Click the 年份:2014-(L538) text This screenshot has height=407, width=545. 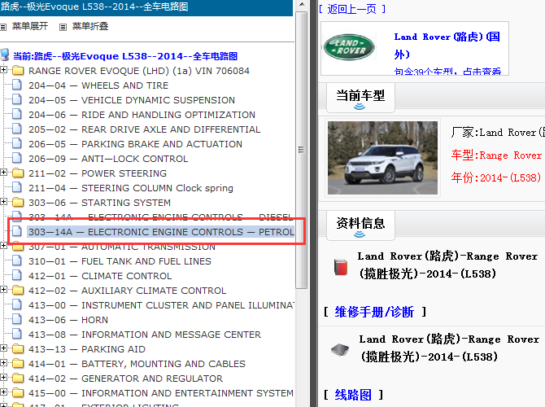point(496,177)
